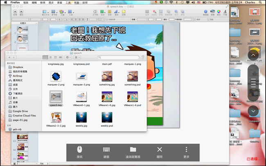Select Dropbox in the Finder sidebar

tap(18, 67)
